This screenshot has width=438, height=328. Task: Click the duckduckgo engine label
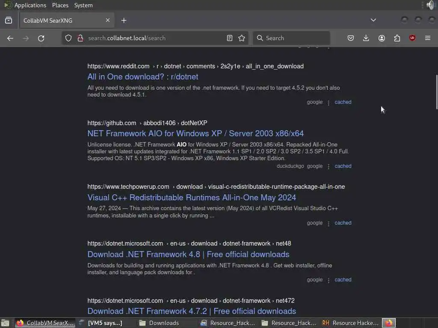290,166
